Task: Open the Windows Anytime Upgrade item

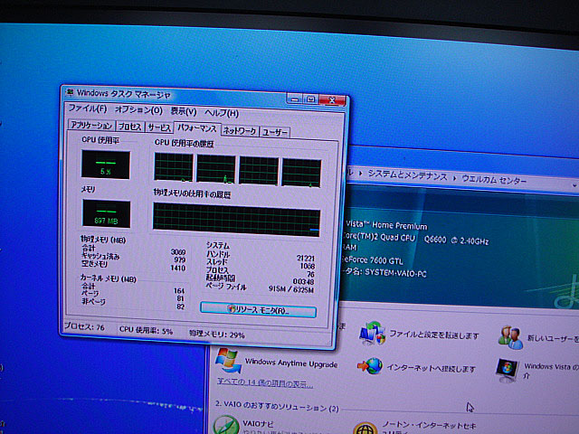Action: point(291,363)
